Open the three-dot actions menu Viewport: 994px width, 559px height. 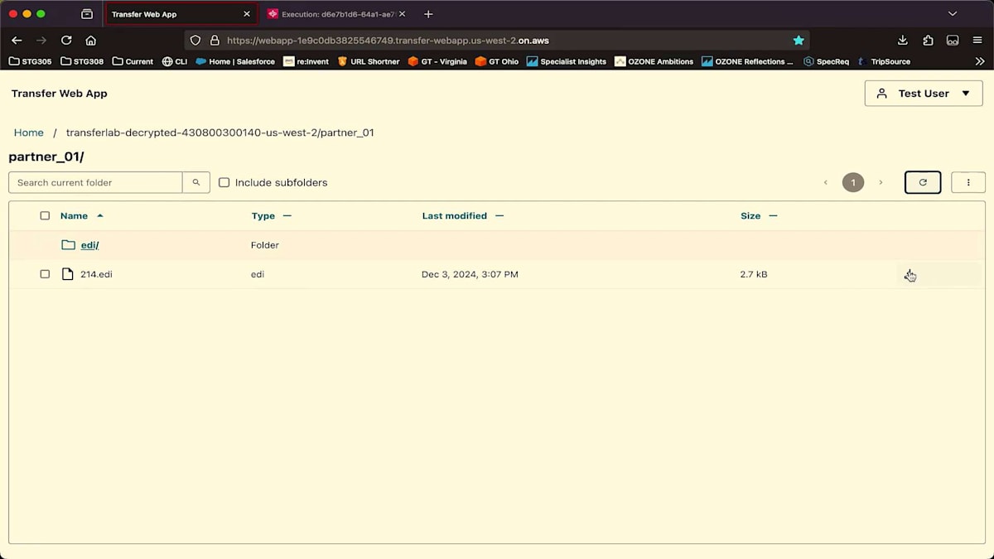(968, 182)
